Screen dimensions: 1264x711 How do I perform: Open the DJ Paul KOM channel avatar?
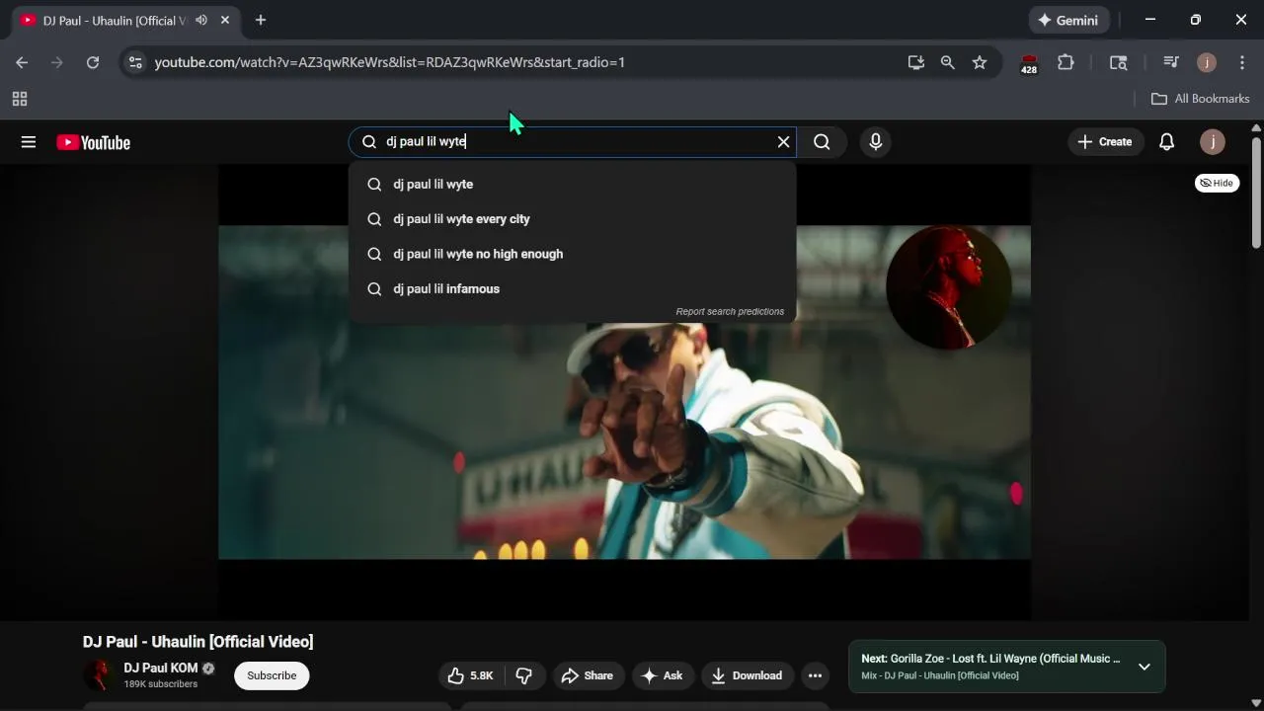(x=99, y=675)
